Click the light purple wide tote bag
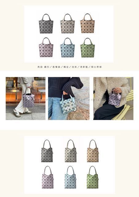Image resolution: width=139 pixels, height=197 pixels. pyautogui.click(x=46, y=47)
